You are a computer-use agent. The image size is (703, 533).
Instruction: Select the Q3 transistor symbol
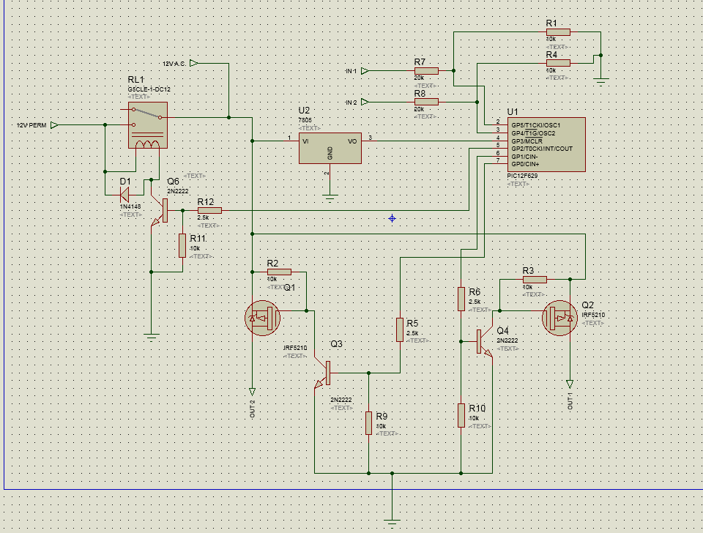[x=323, y=373]
